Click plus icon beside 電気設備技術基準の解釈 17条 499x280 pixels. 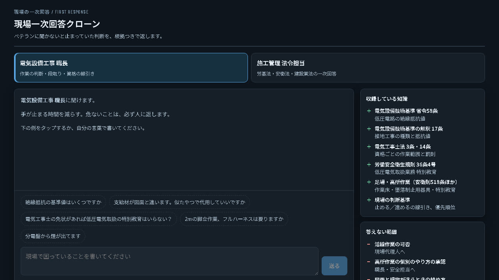point(369,129)
